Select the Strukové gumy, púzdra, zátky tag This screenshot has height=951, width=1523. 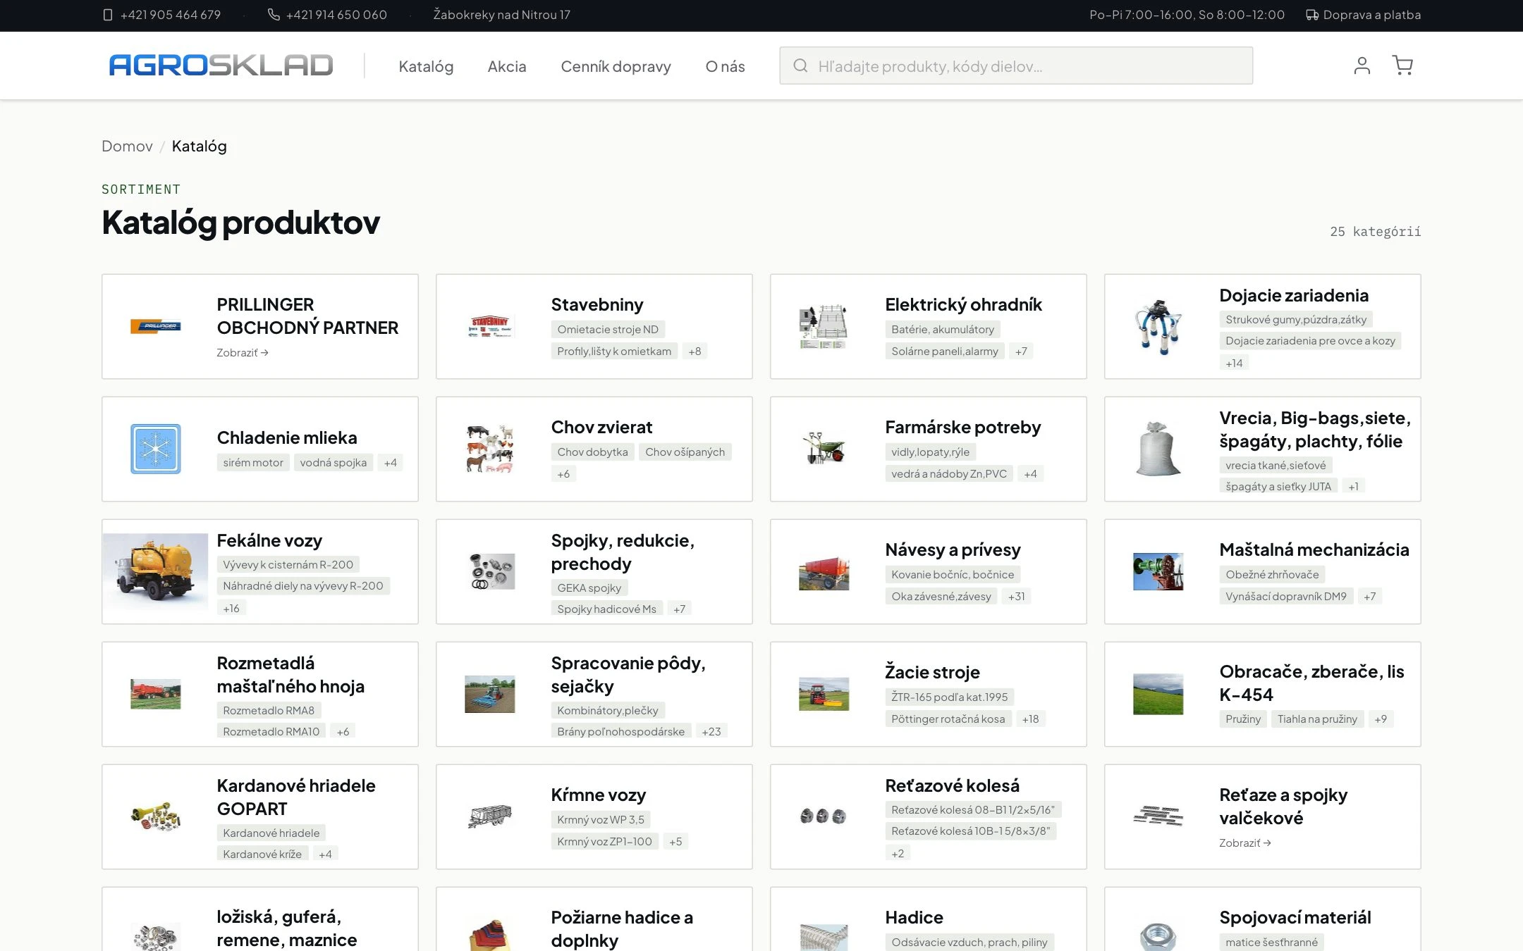1296,319
